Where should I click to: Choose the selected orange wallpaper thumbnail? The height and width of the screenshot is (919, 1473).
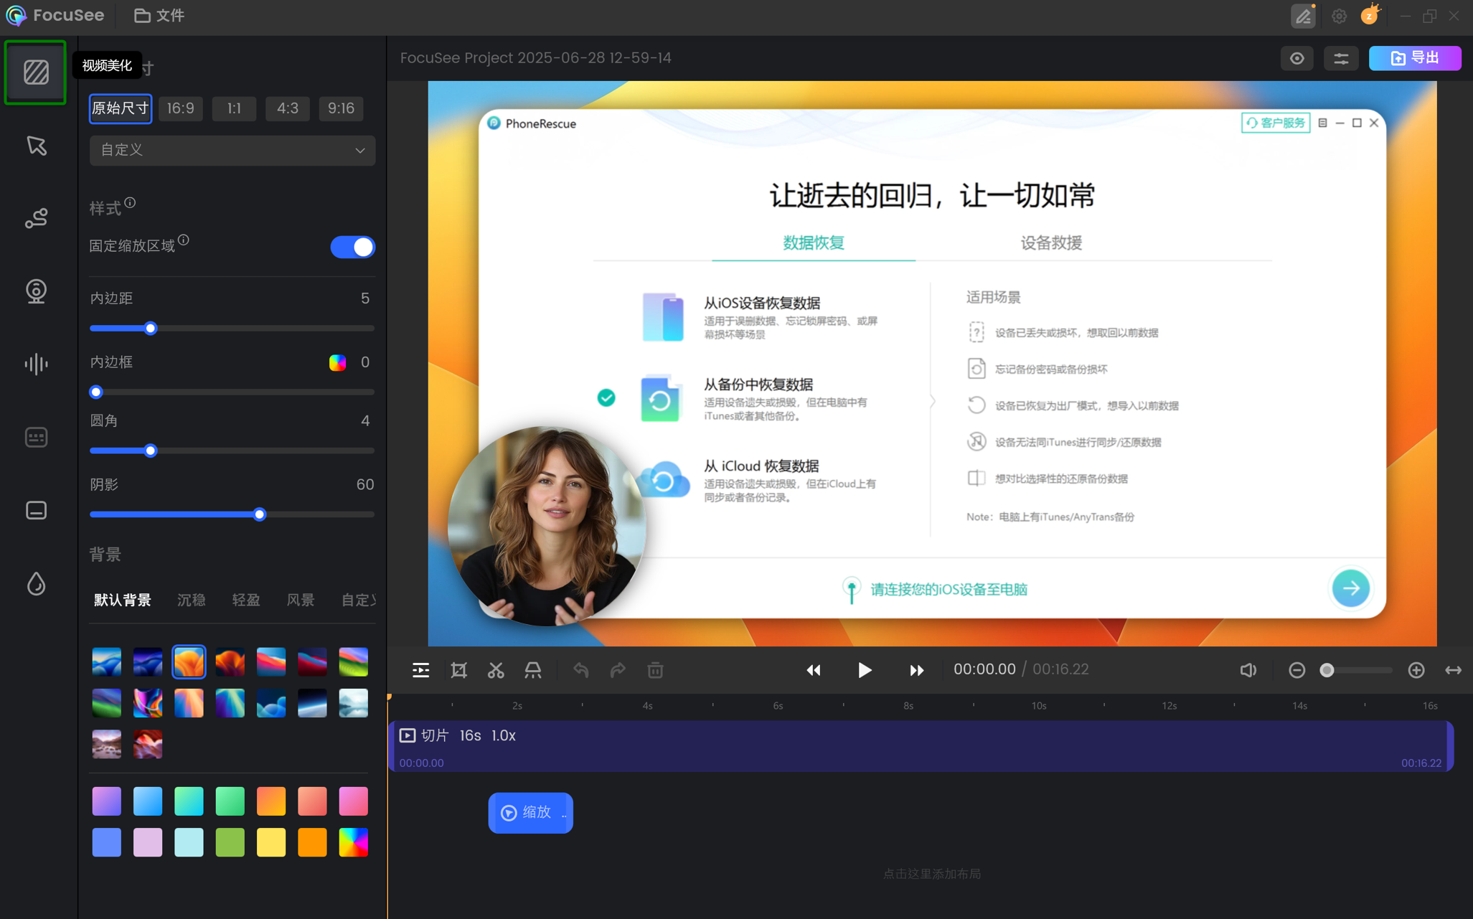tap(189, 661)
